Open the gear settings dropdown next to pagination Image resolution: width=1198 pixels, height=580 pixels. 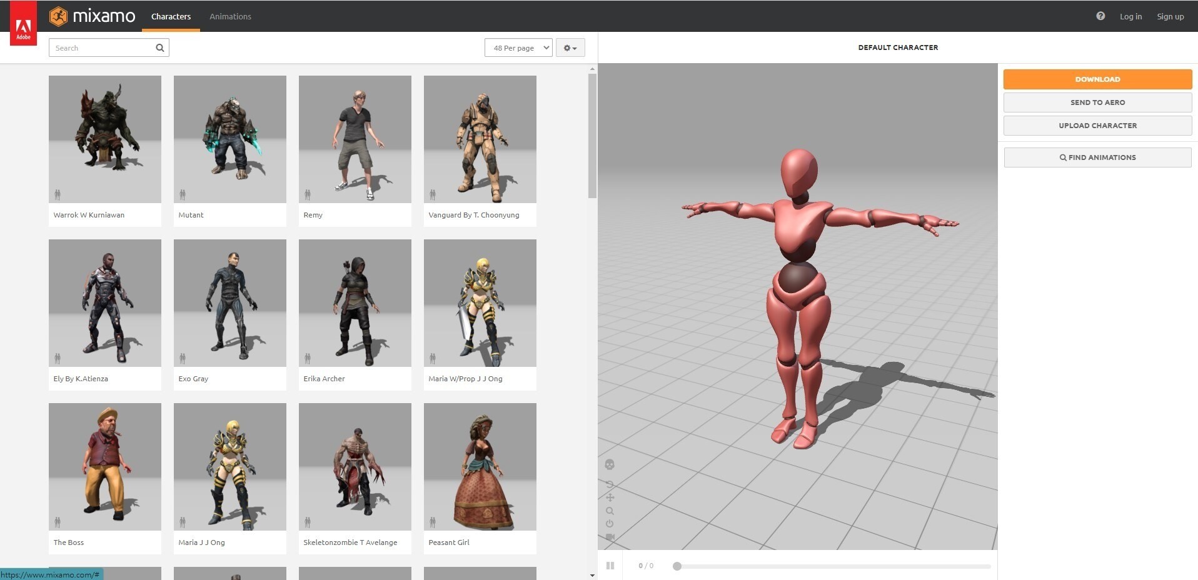[570, 47]
